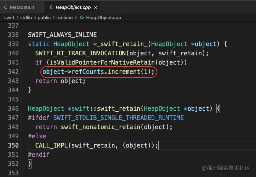Viewport: 256px width, 177px height.
Task: Click CALL_IMPL on line 350
Action: tap(51, 145)
